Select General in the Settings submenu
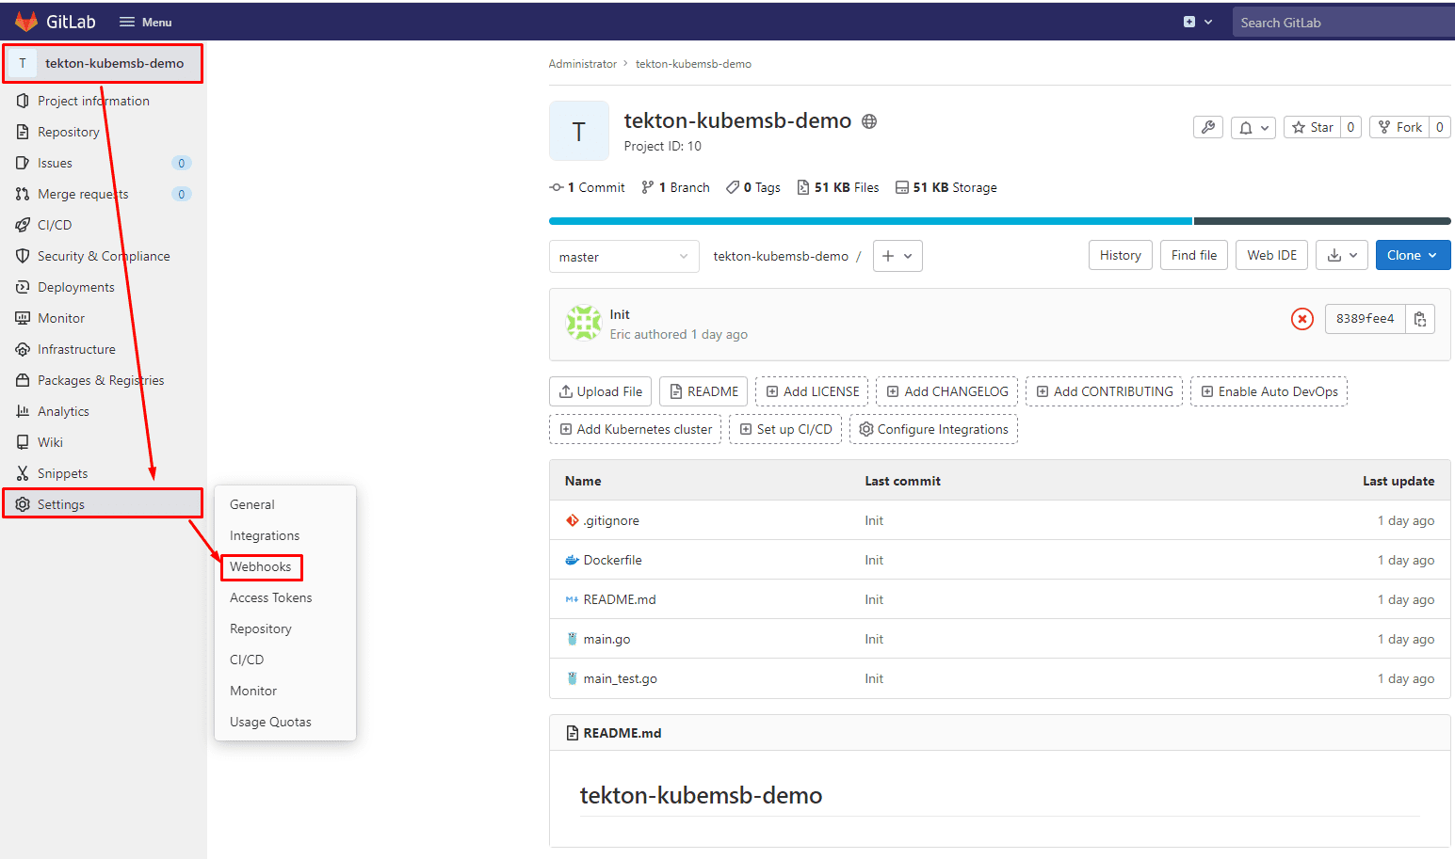Screen dimensions: 1455x859 pyautogui.click(x=252, y=504)
